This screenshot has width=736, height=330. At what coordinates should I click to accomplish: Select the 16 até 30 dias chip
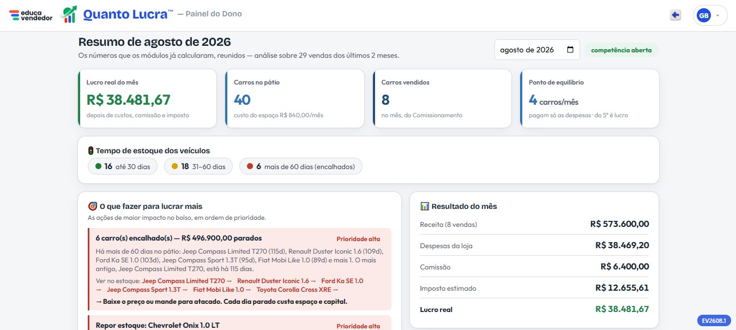[x=123, y=166]
